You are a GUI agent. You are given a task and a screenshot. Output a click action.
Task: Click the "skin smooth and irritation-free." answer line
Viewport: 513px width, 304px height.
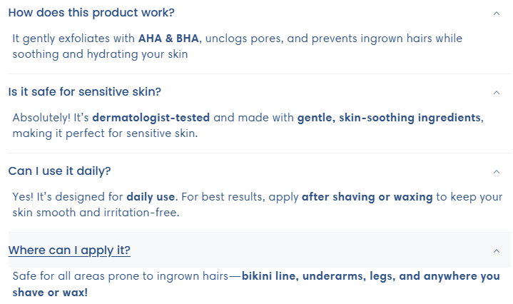tap(96, 213)
